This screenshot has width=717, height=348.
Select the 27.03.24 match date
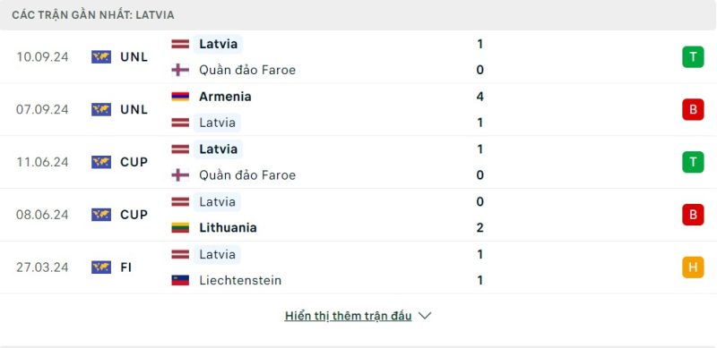click(42, 267)
